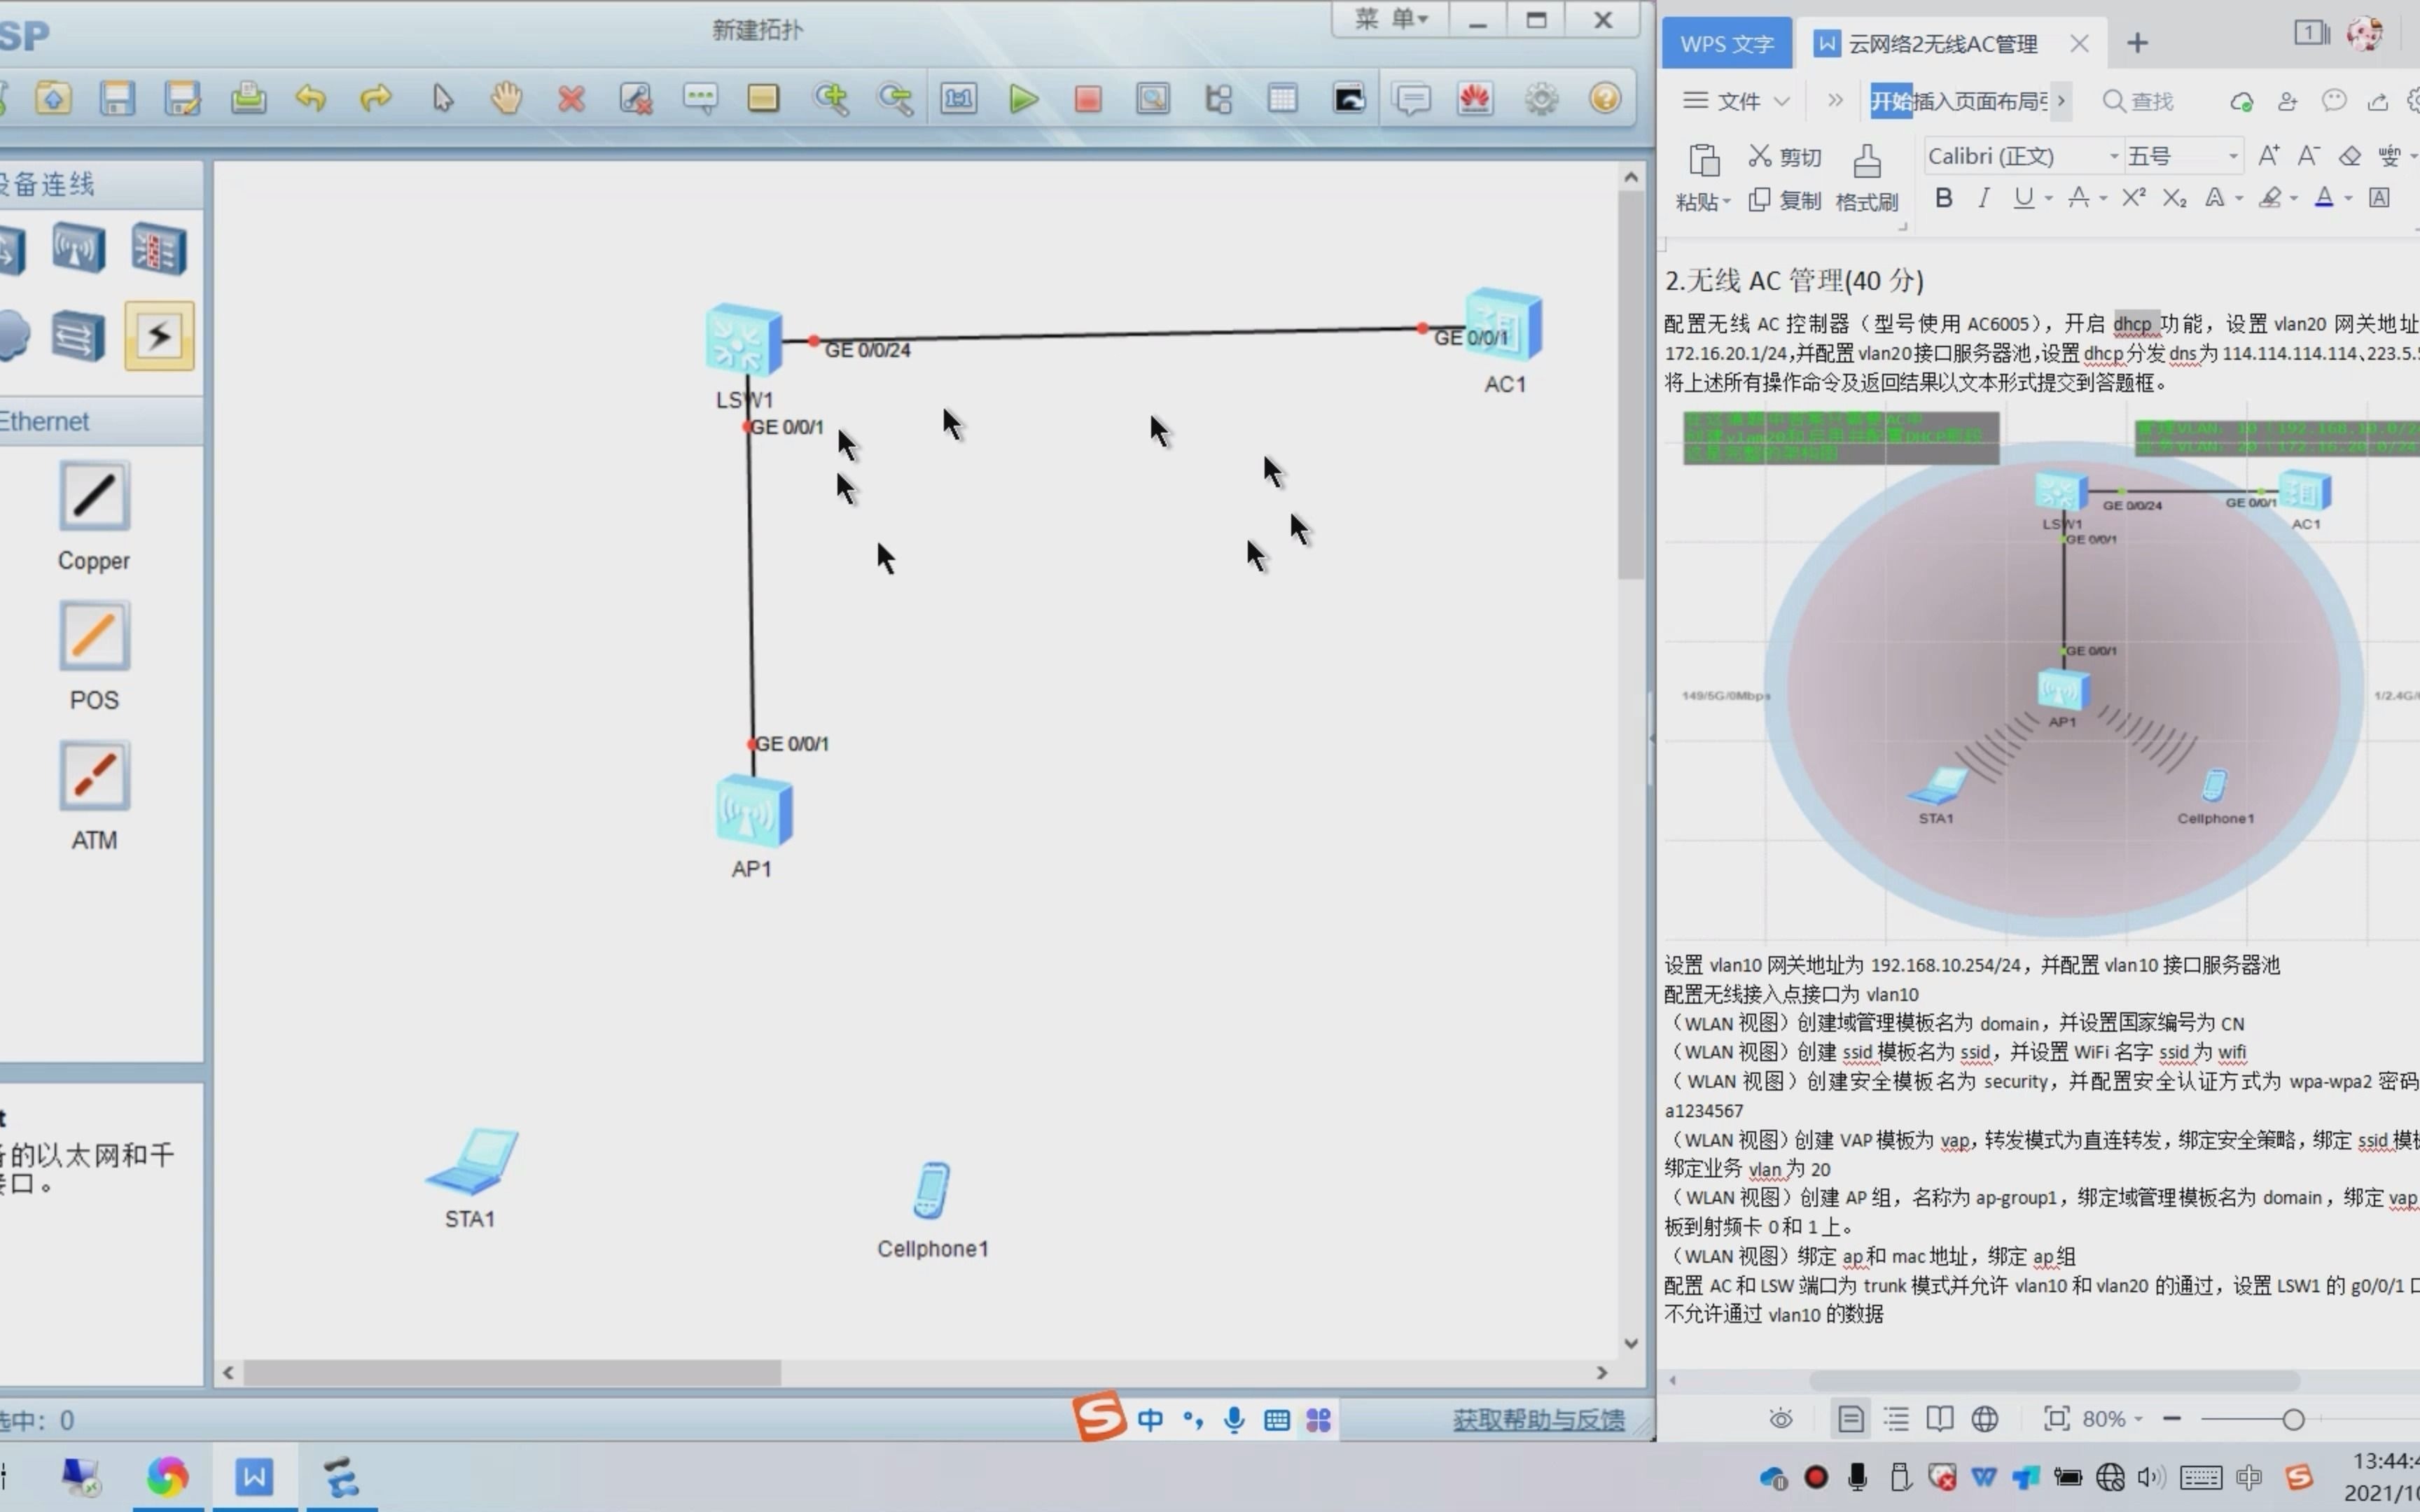
Task: Toggle eye protection mode in WPS status bar
Action: pyautogui.click(x=1781, y=1419)
